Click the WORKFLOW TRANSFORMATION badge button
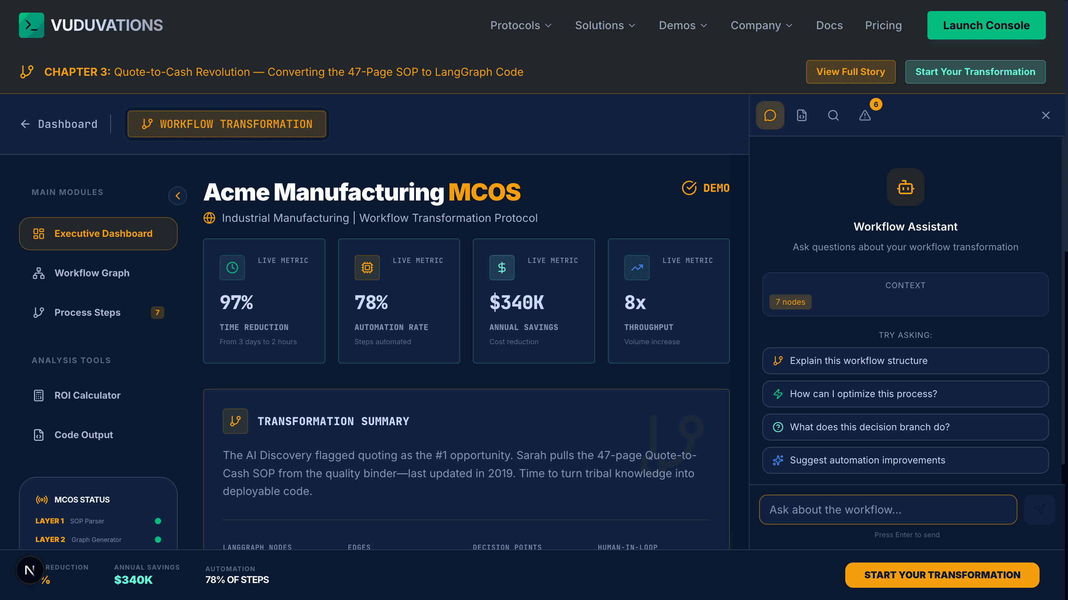This screenshot has height=600, width=1068. tap(227, 124)
